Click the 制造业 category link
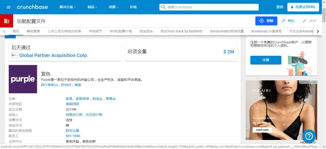The width and height of the screenshot is (326, 149). pyautogui.click(x=97, y=99)
